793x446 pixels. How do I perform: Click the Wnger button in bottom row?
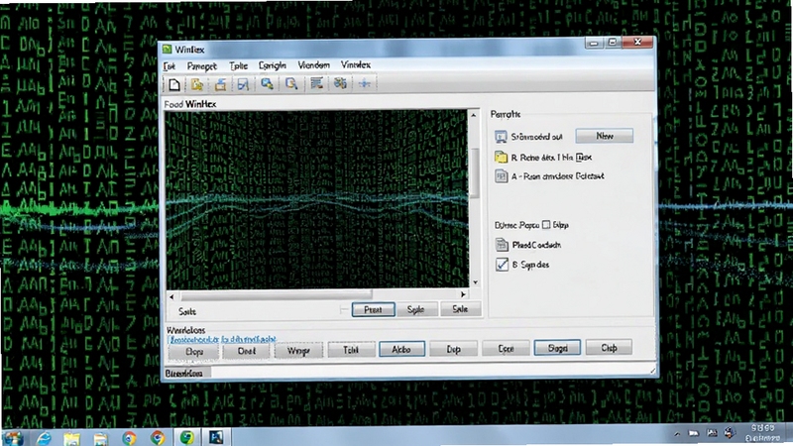coord(298,351)
